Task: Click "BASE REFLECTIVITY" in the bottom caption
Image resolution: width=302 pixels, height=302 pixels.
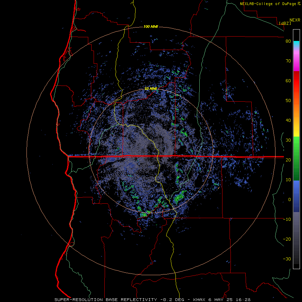Action: tap(131, 300)
